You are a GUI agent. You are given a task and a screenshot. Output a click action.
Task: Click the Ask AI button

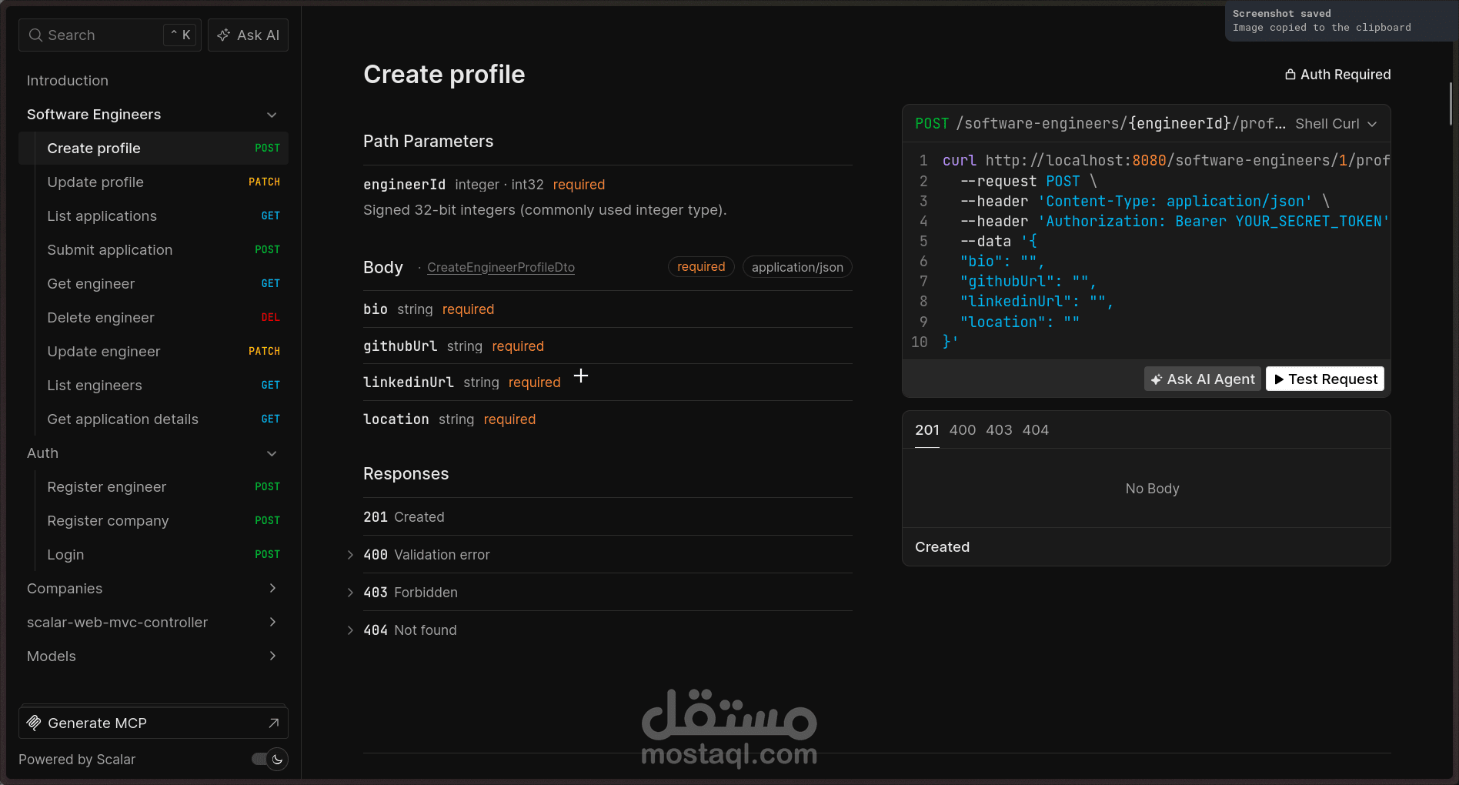(248, 35)
